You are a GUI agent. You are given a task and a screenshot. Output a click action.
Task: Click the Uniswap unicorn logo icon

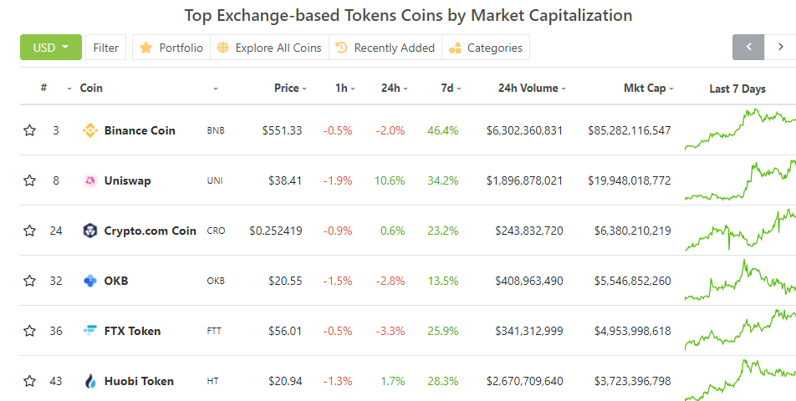point(90,180)
